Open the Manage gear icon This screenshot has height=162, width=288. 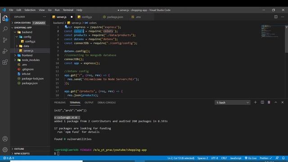click(x=5, y=149)
